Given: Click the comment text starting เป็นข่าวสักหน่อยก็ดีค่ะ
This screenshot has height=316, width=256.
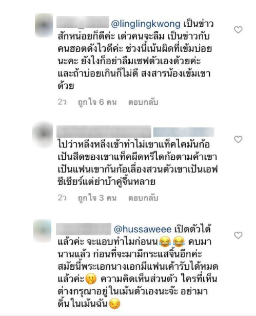Looking at the screenshot, I should point(135,55).
